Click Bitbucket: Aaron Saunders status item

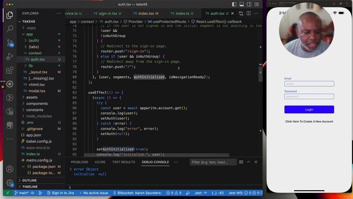point(137,193)
